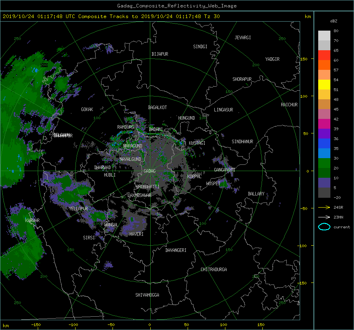Select the dark green 20 dBZ swatch

(324, 173)
